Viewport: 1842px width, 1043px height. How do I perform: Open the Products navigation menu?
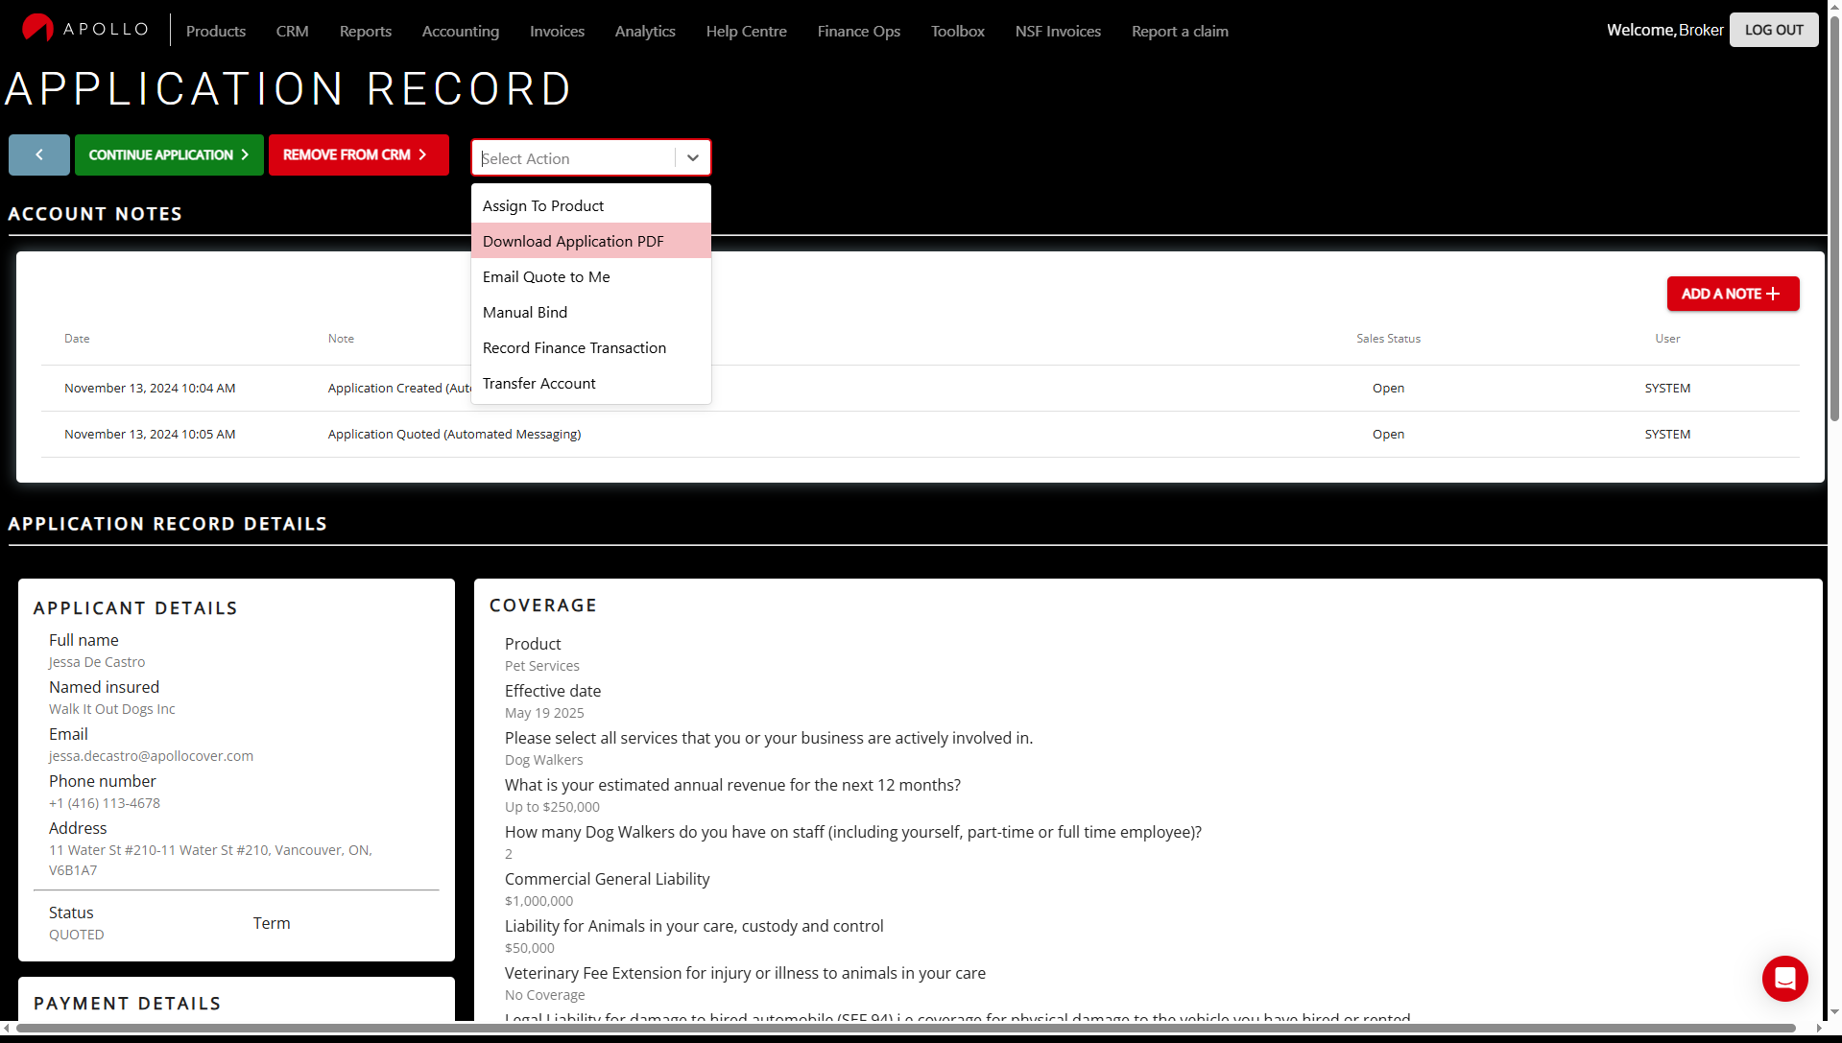216,32
